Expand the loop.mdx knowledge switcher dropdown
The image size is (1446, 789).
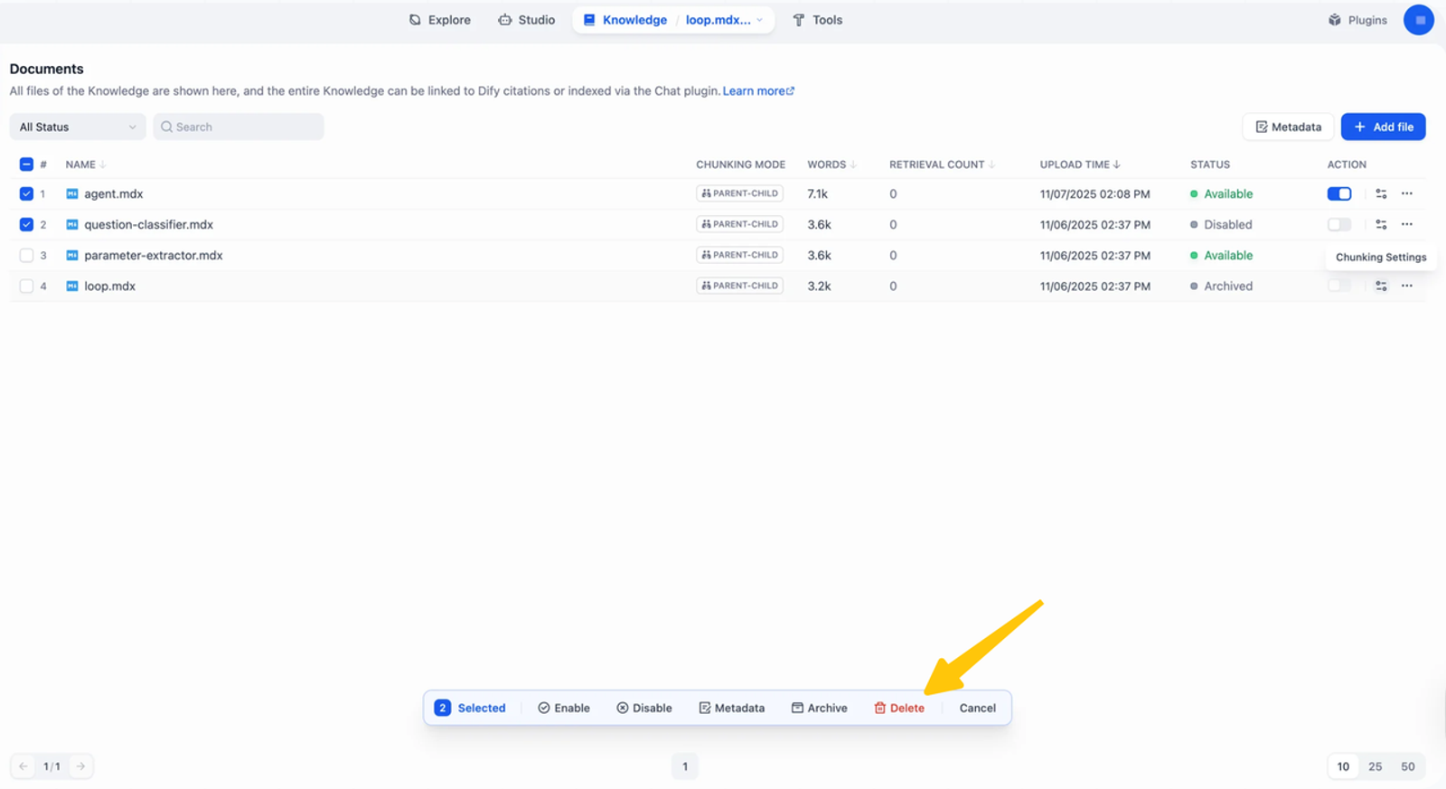pyautogui.click(x=724, y=20)
